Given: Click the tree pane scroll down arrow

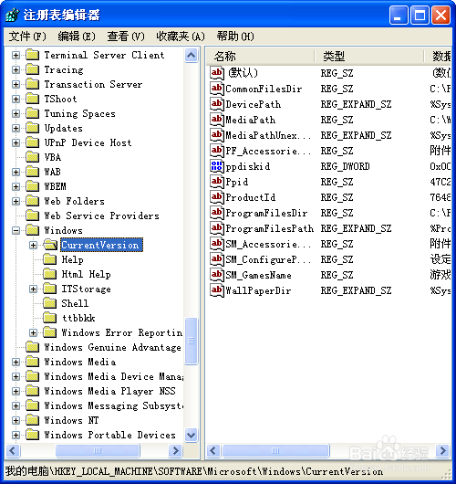Looking at the screenshot, I should (x=192, y=436).
